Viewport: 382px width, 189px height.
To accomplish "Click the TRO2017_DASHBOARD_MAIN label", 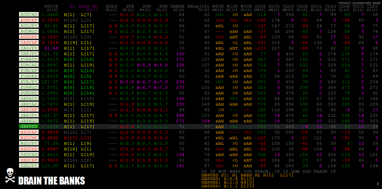I will pyautogui.click(x=359, y=3).
